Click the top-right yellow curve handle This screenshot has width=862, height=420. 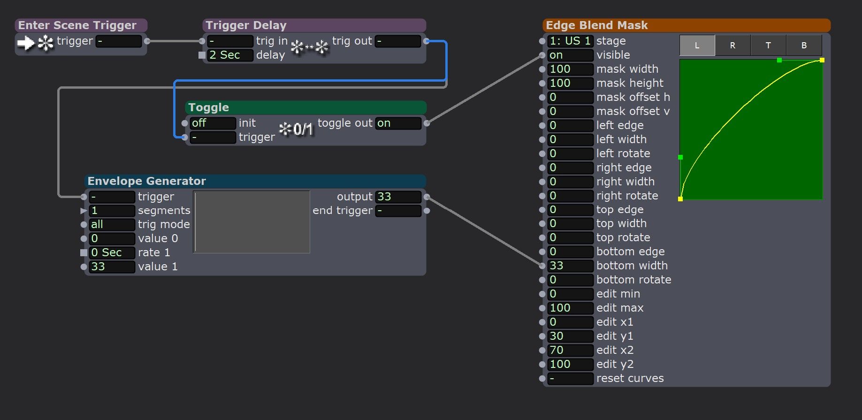click(x=822, y=60)
